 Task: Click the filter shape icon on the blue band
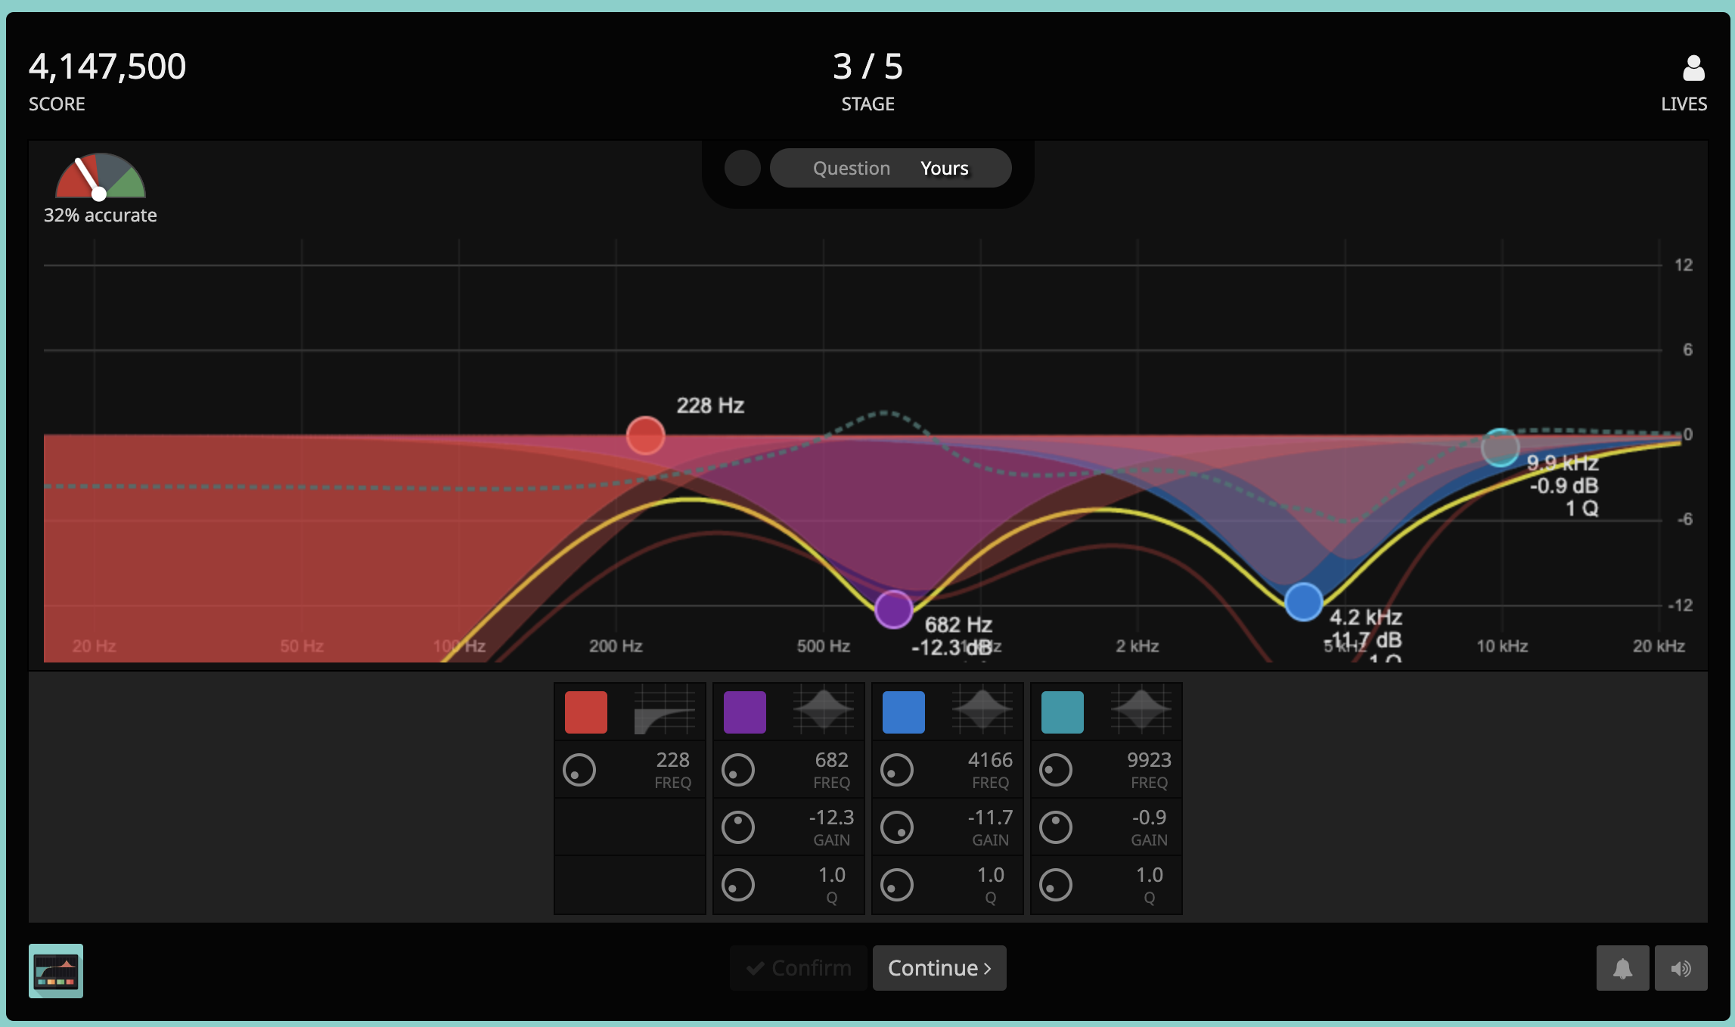point(984,710)
